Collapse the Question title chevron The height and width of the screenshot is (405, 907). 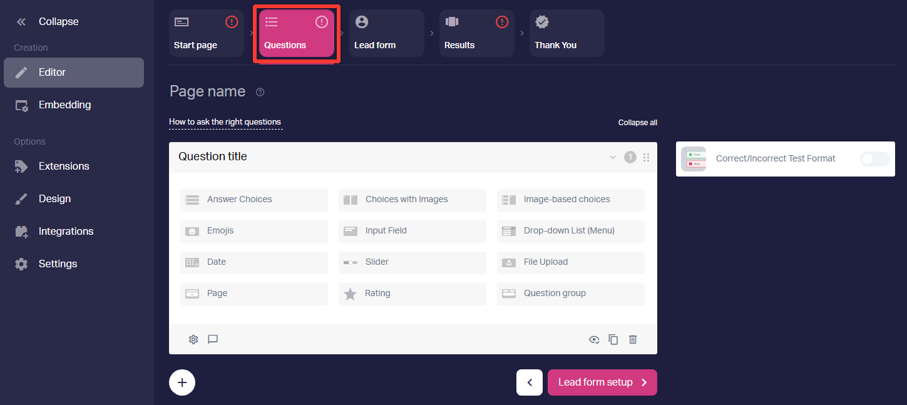coord(613,157)
